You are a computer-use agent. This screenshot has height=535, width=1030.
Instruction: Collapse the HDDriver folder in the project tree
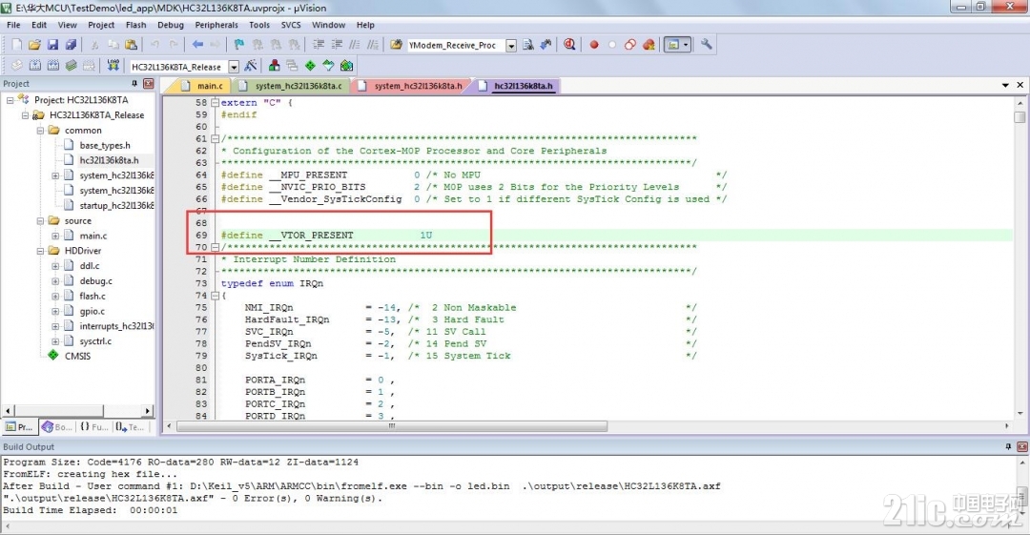(x=40, y=251)
